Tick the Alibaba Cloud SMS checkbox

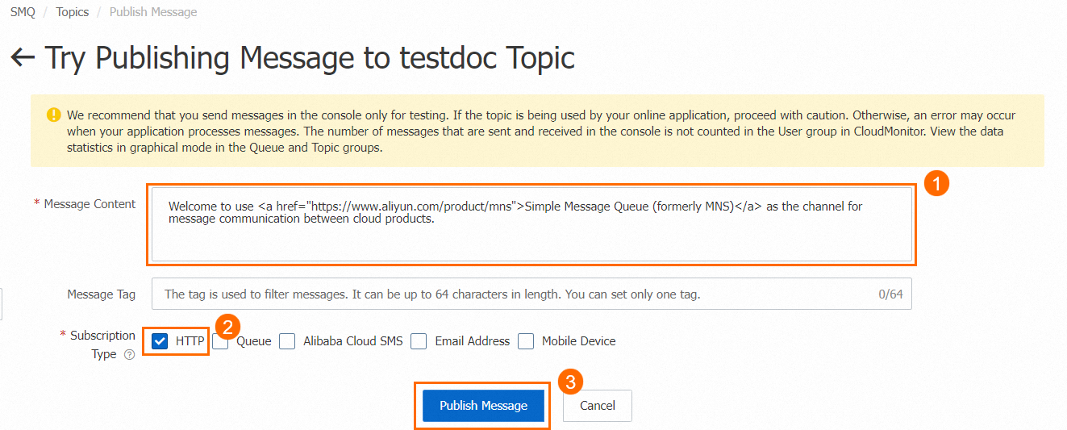click(287, 341)
